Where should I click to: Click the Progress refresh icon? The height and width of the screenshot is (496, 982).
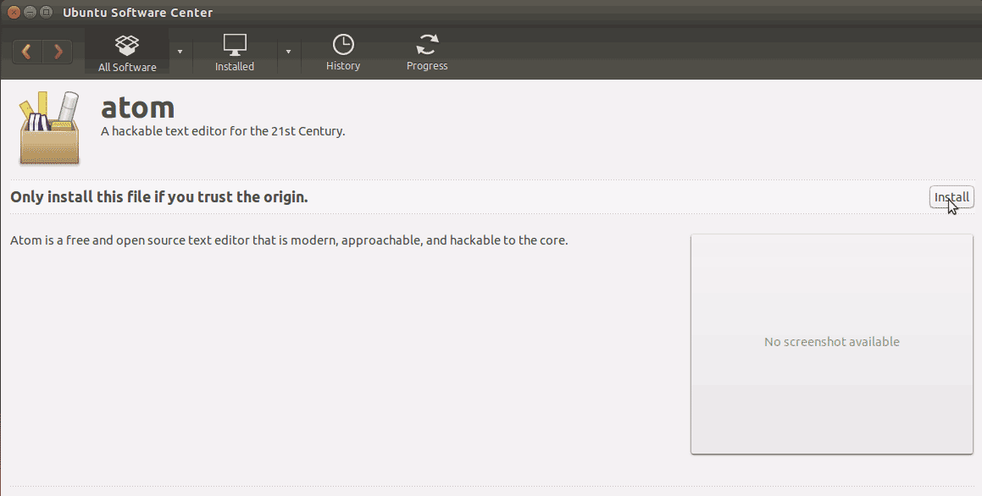pyautogui.click(x=426, y=44)
